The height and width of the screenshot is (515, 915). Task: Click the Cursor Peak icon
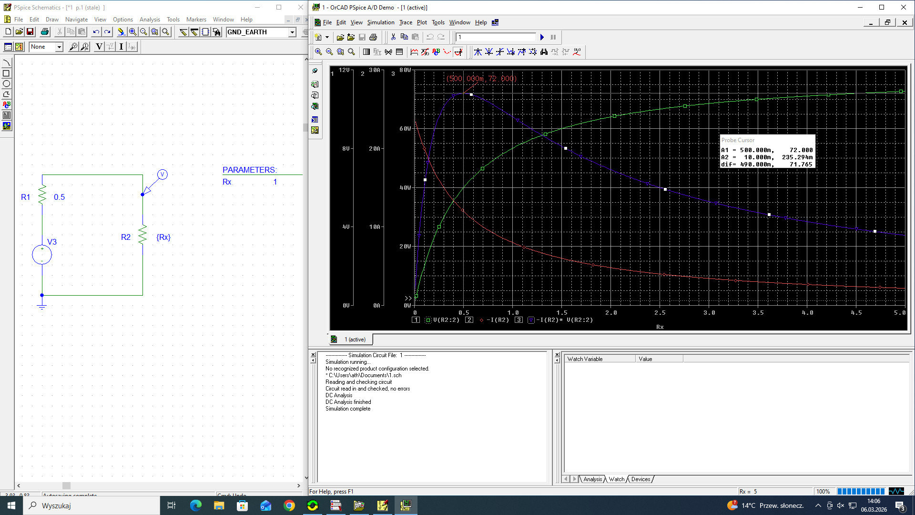tap(478, 52)
